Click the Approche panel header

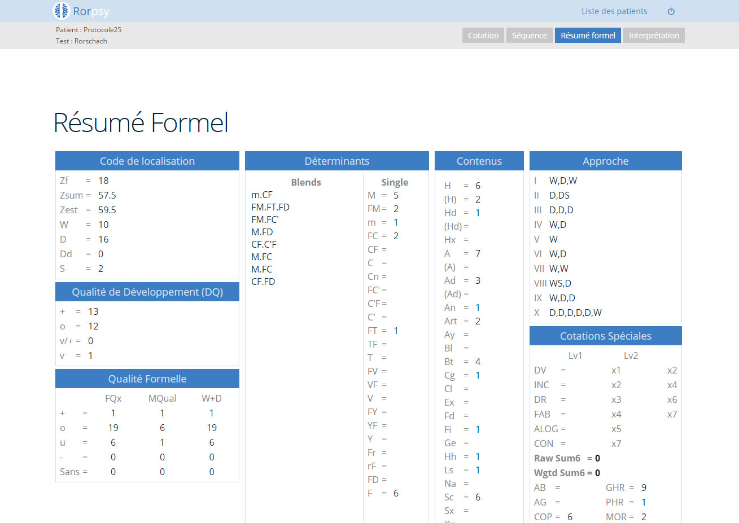[606, 161]
